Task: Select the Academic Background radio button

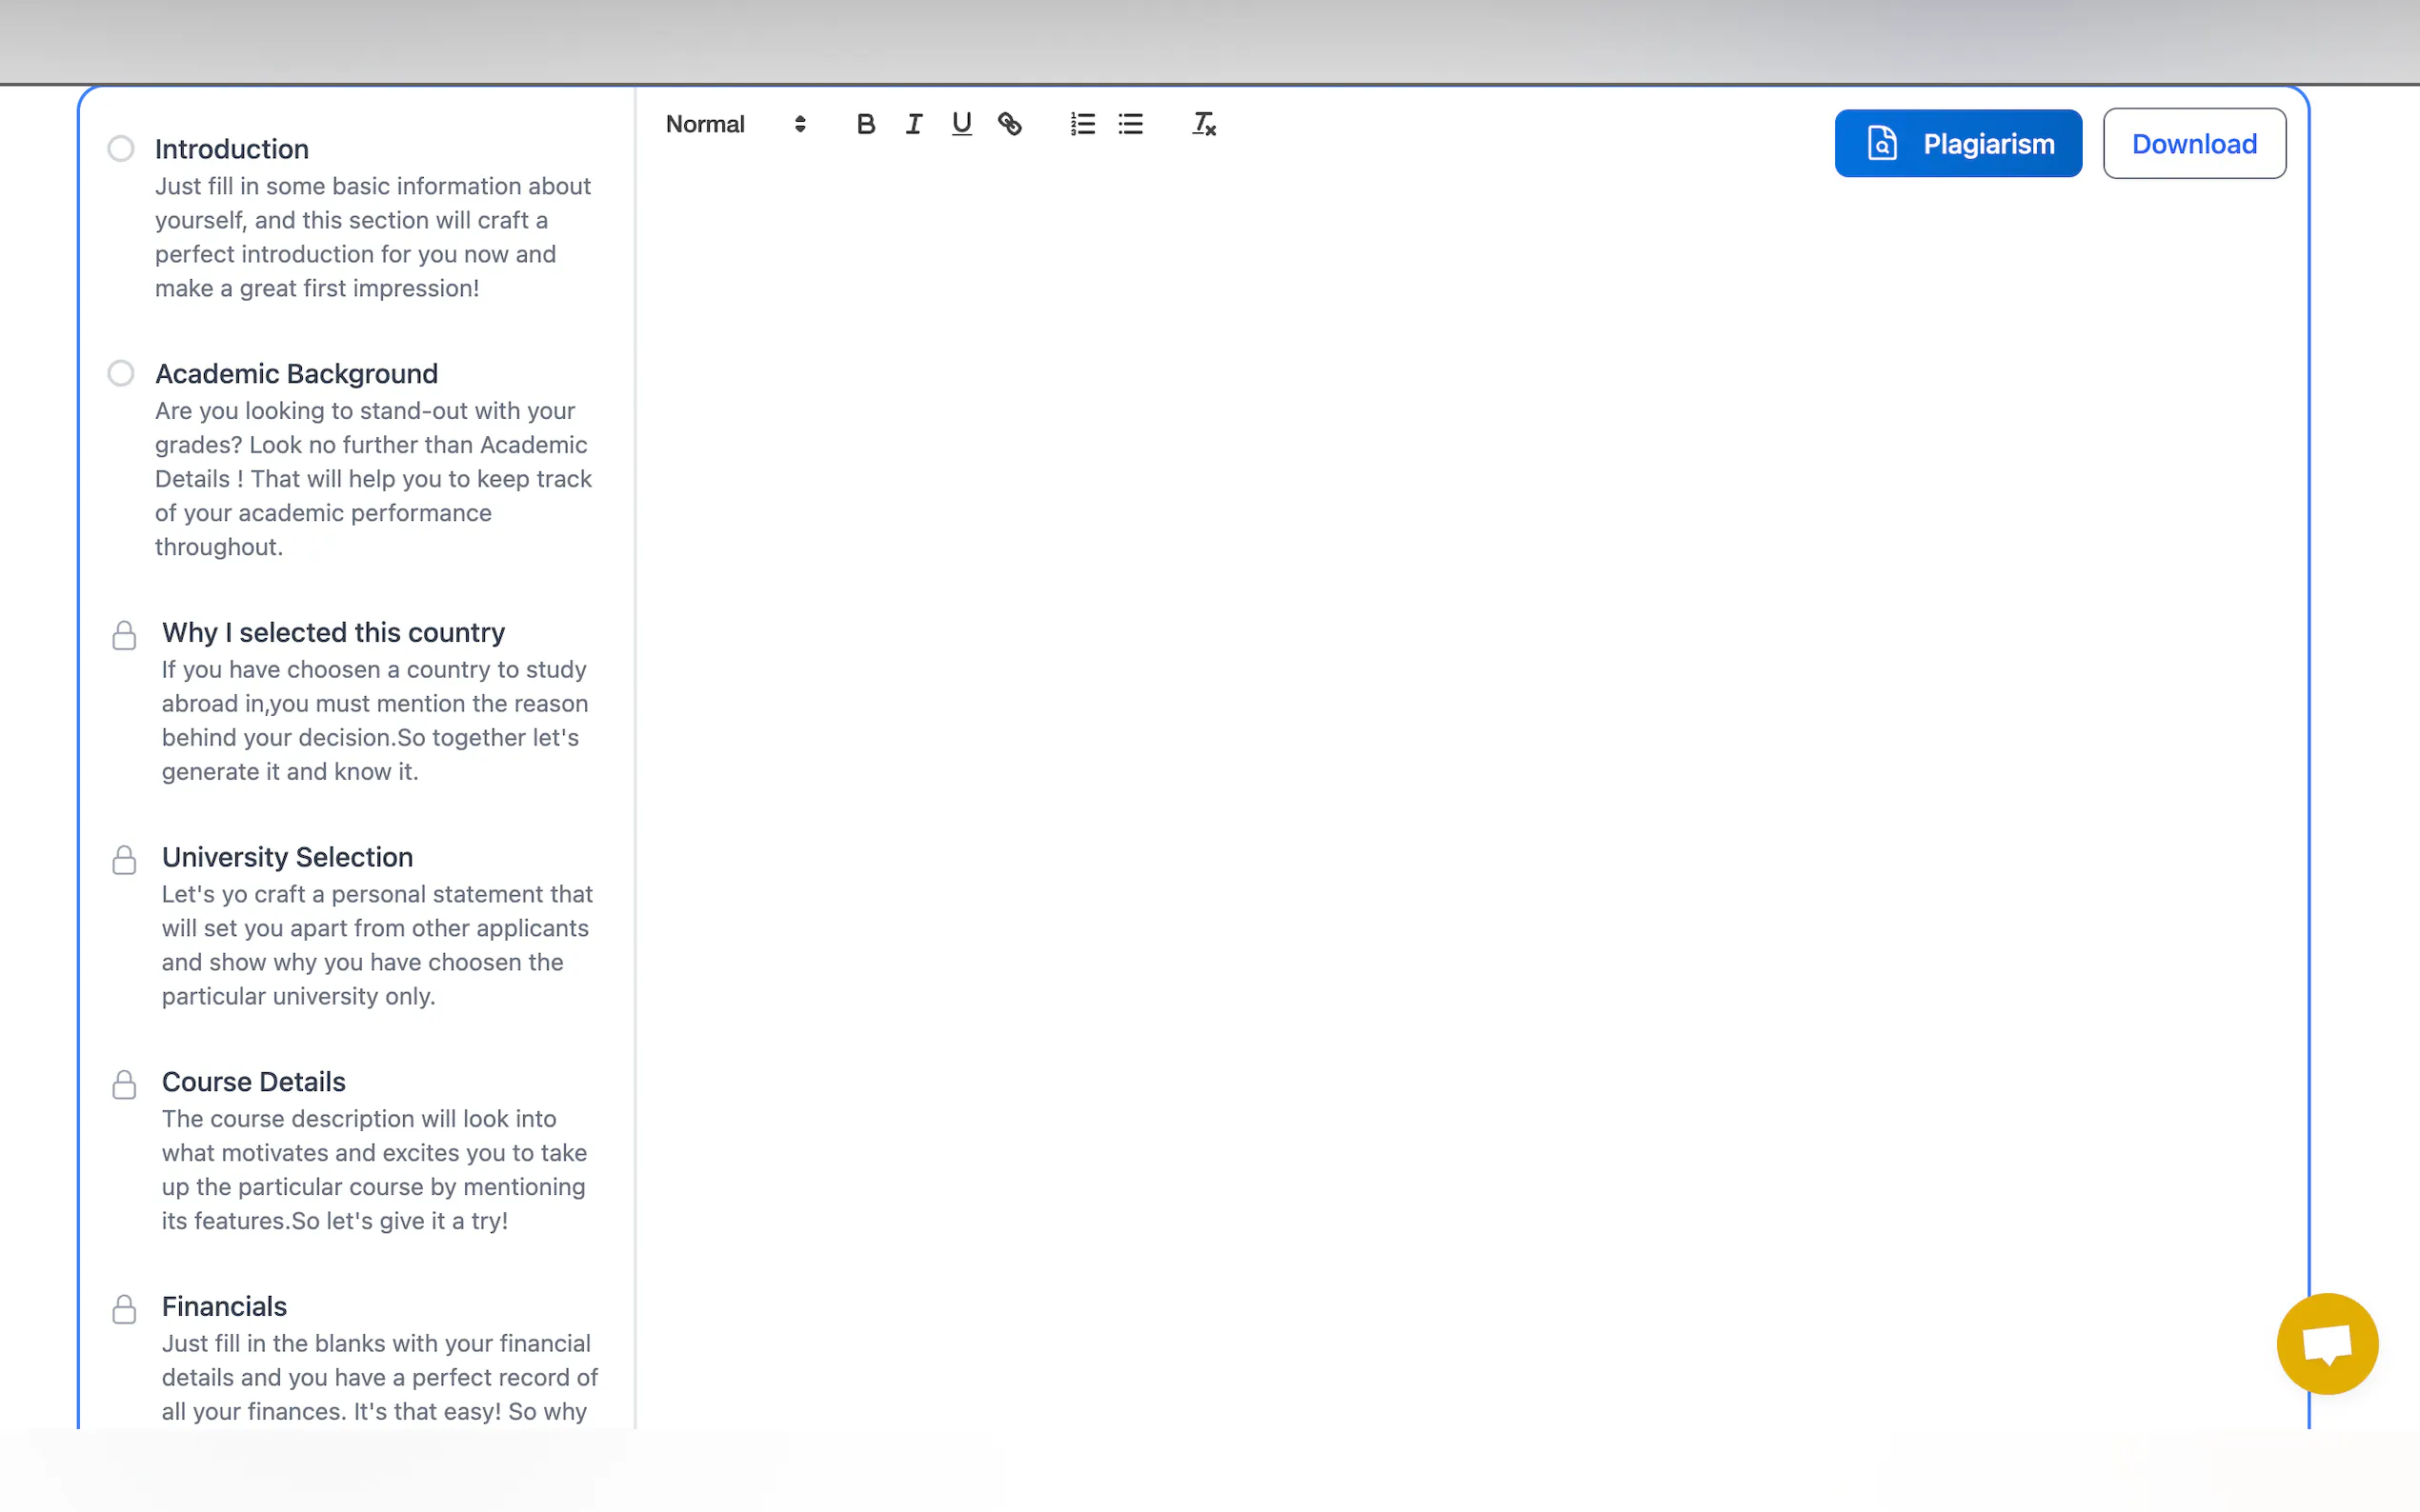Action: tap(121, 373)
